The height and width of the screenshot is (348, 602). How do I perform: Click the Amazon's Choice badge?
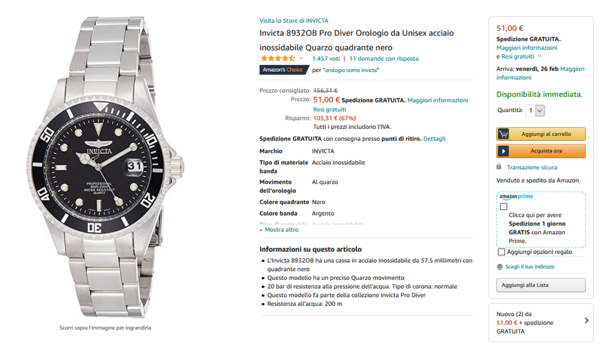[285, 70]
